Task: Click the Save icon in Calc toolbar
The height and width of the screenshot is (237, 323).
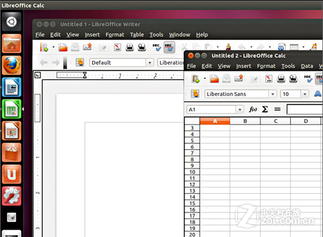Action: coord(227,79)
